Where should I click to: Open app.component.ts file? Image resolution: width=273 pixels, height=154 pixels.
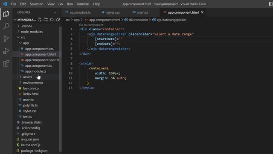38,65
